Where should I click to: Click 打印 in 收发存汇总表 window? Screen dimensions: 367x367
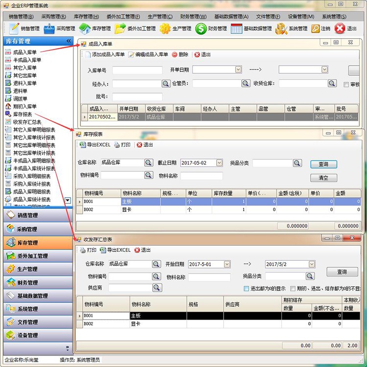point(88,250)
